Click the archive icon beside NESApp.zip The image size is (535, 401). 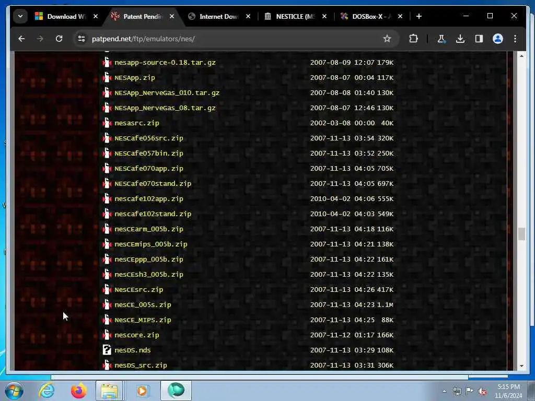point(107,77)
